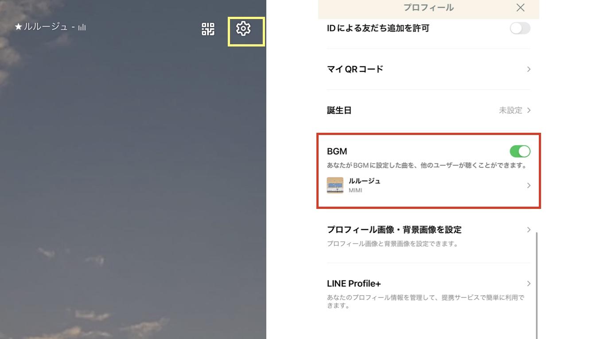This screenshot has height=339, width=592.
Task: Click the LINE Profile+ description text
Action: tap(425, 301)
